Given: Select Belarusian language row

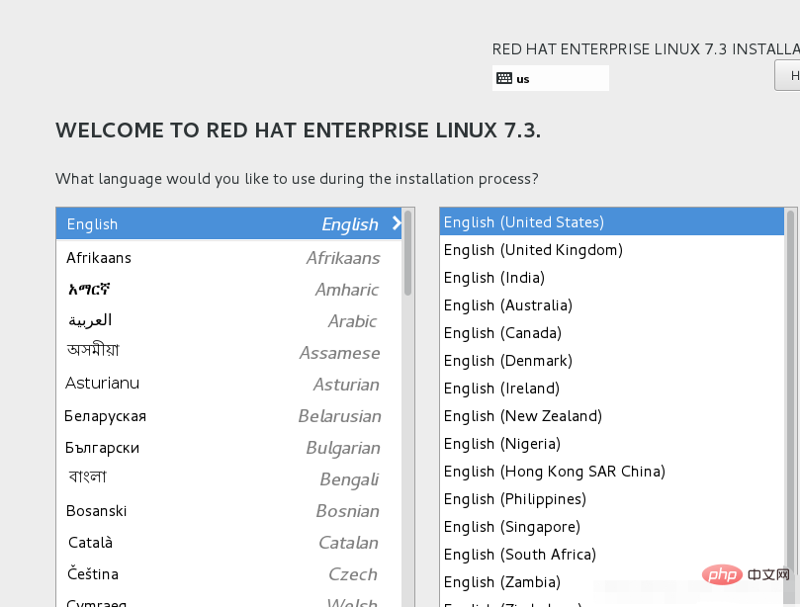Looking at the screenshot, I should coord(228,416).
